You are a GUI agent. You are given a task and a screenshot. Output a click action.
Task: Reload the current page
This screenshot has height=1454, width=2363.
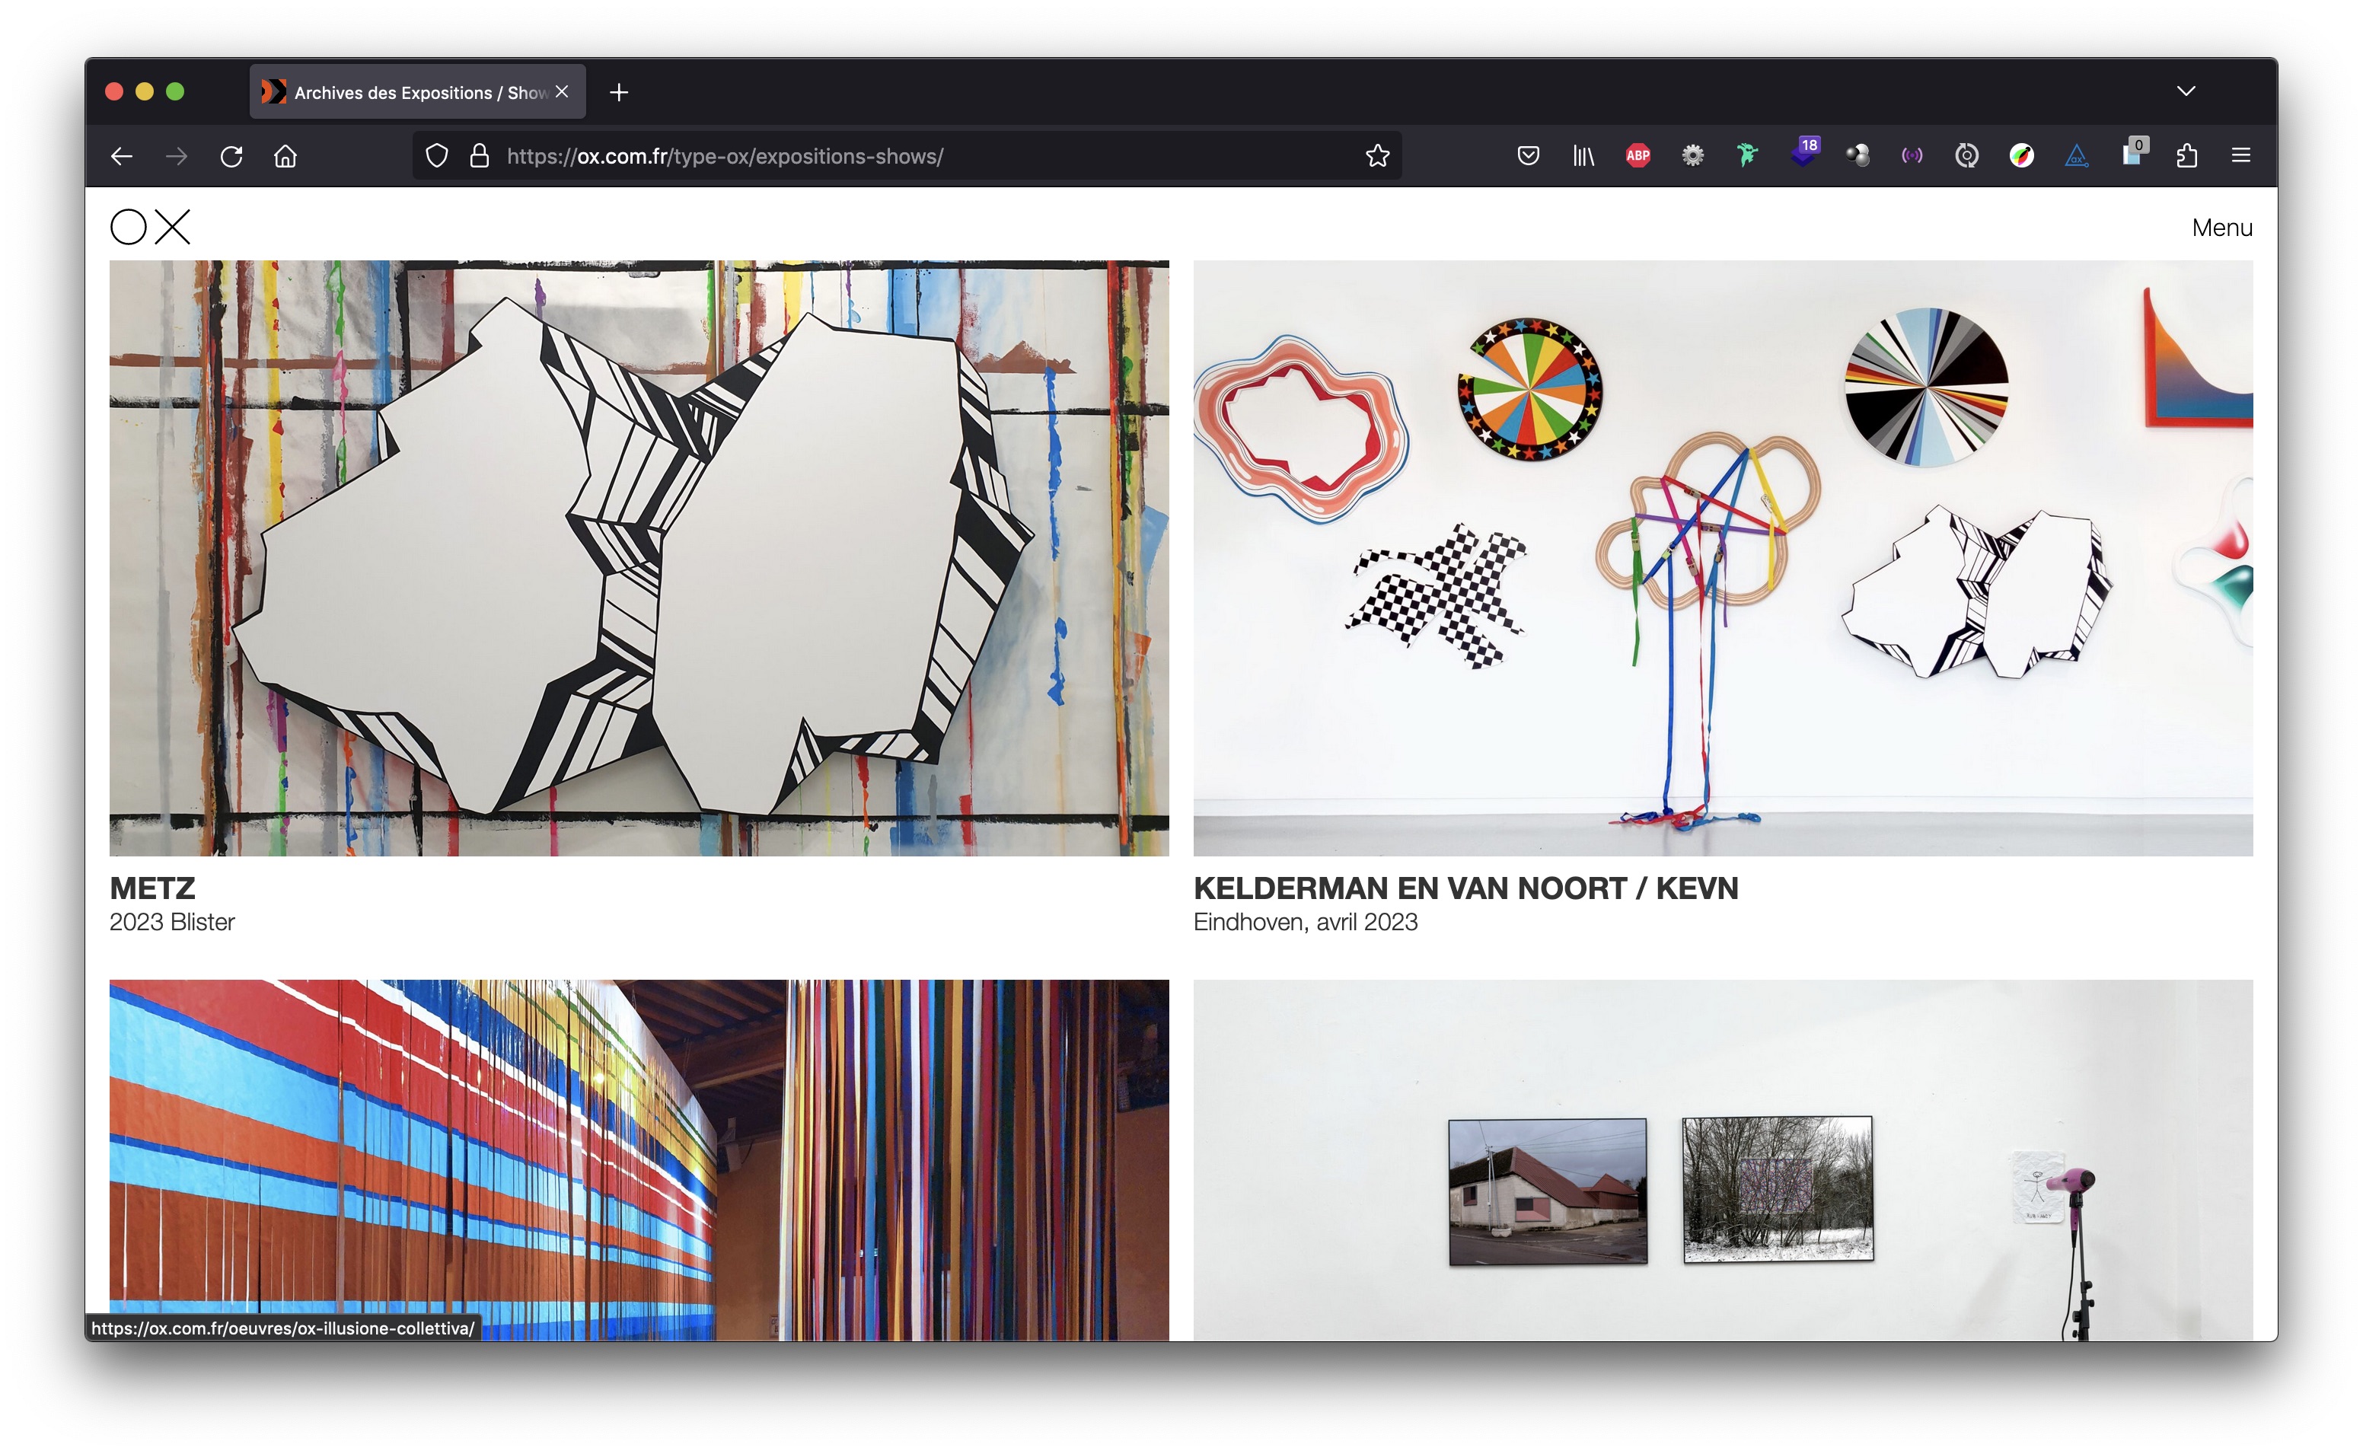click(x=231, y=156)
